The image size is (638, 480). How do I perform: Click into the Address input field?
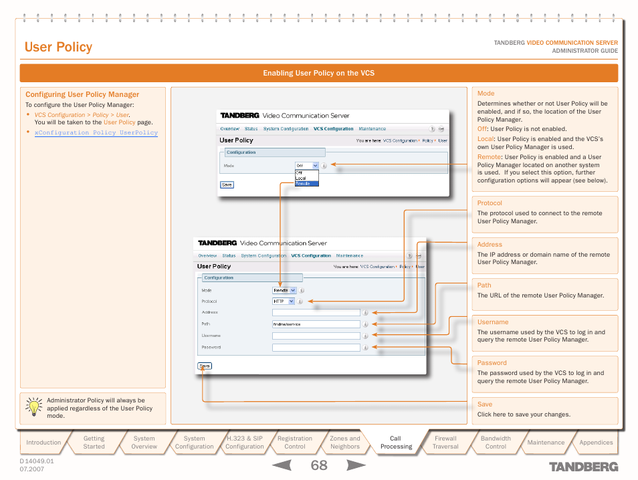(x=316, y=312)
